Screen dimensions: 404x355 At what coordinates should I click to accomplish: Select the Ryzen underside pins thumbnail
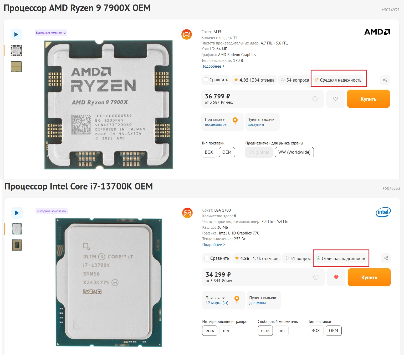tap(16, 67)
